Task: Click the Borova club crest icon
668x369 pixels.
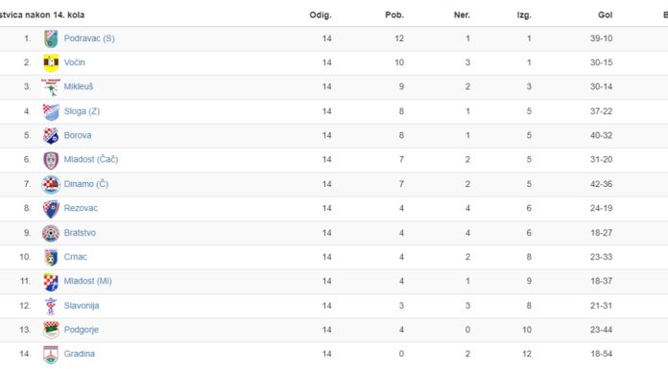Action: [51, 136]
